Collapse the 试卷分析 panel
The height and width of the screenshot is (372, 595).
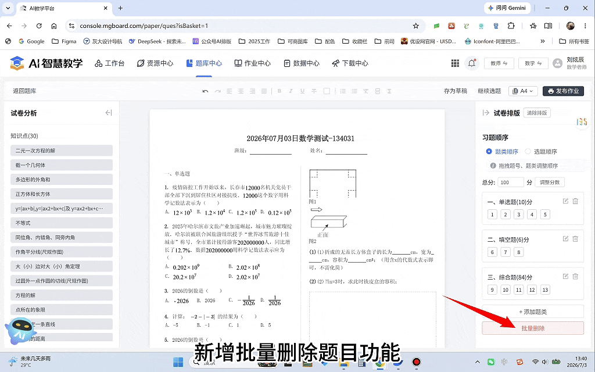coord(109,113)
